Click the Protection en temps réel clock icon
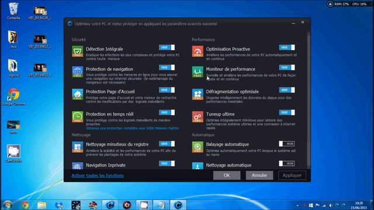Viewport: 374px width, 210px height. tap(78, 117)
